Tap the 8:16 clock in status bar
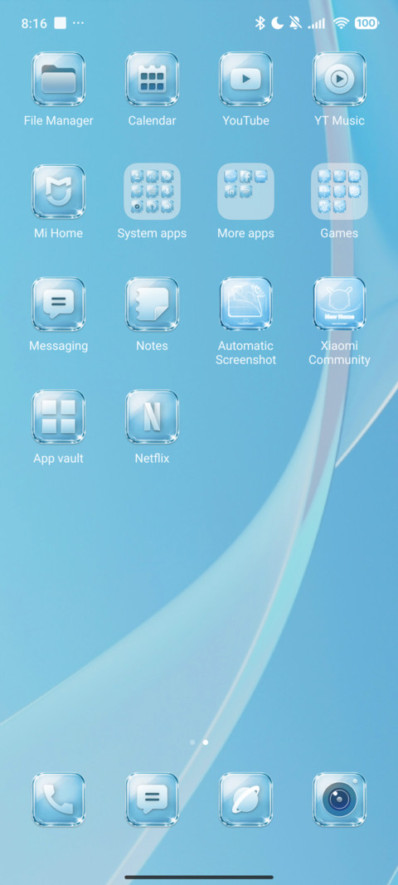 point(34,23)
